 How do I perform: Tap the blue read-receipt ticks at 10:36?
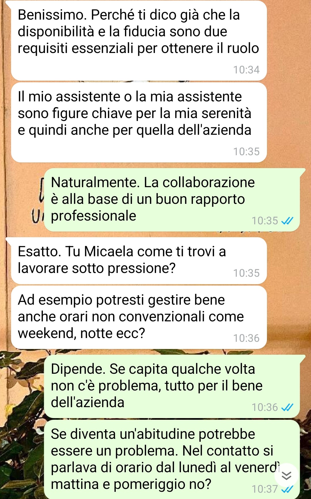tap(287, 407)
